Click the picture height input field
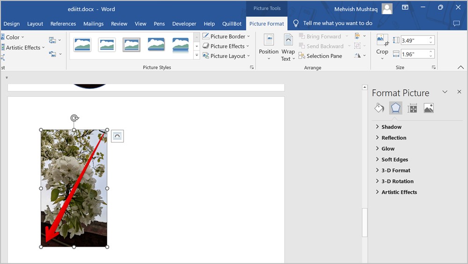 tap(414, 41)
